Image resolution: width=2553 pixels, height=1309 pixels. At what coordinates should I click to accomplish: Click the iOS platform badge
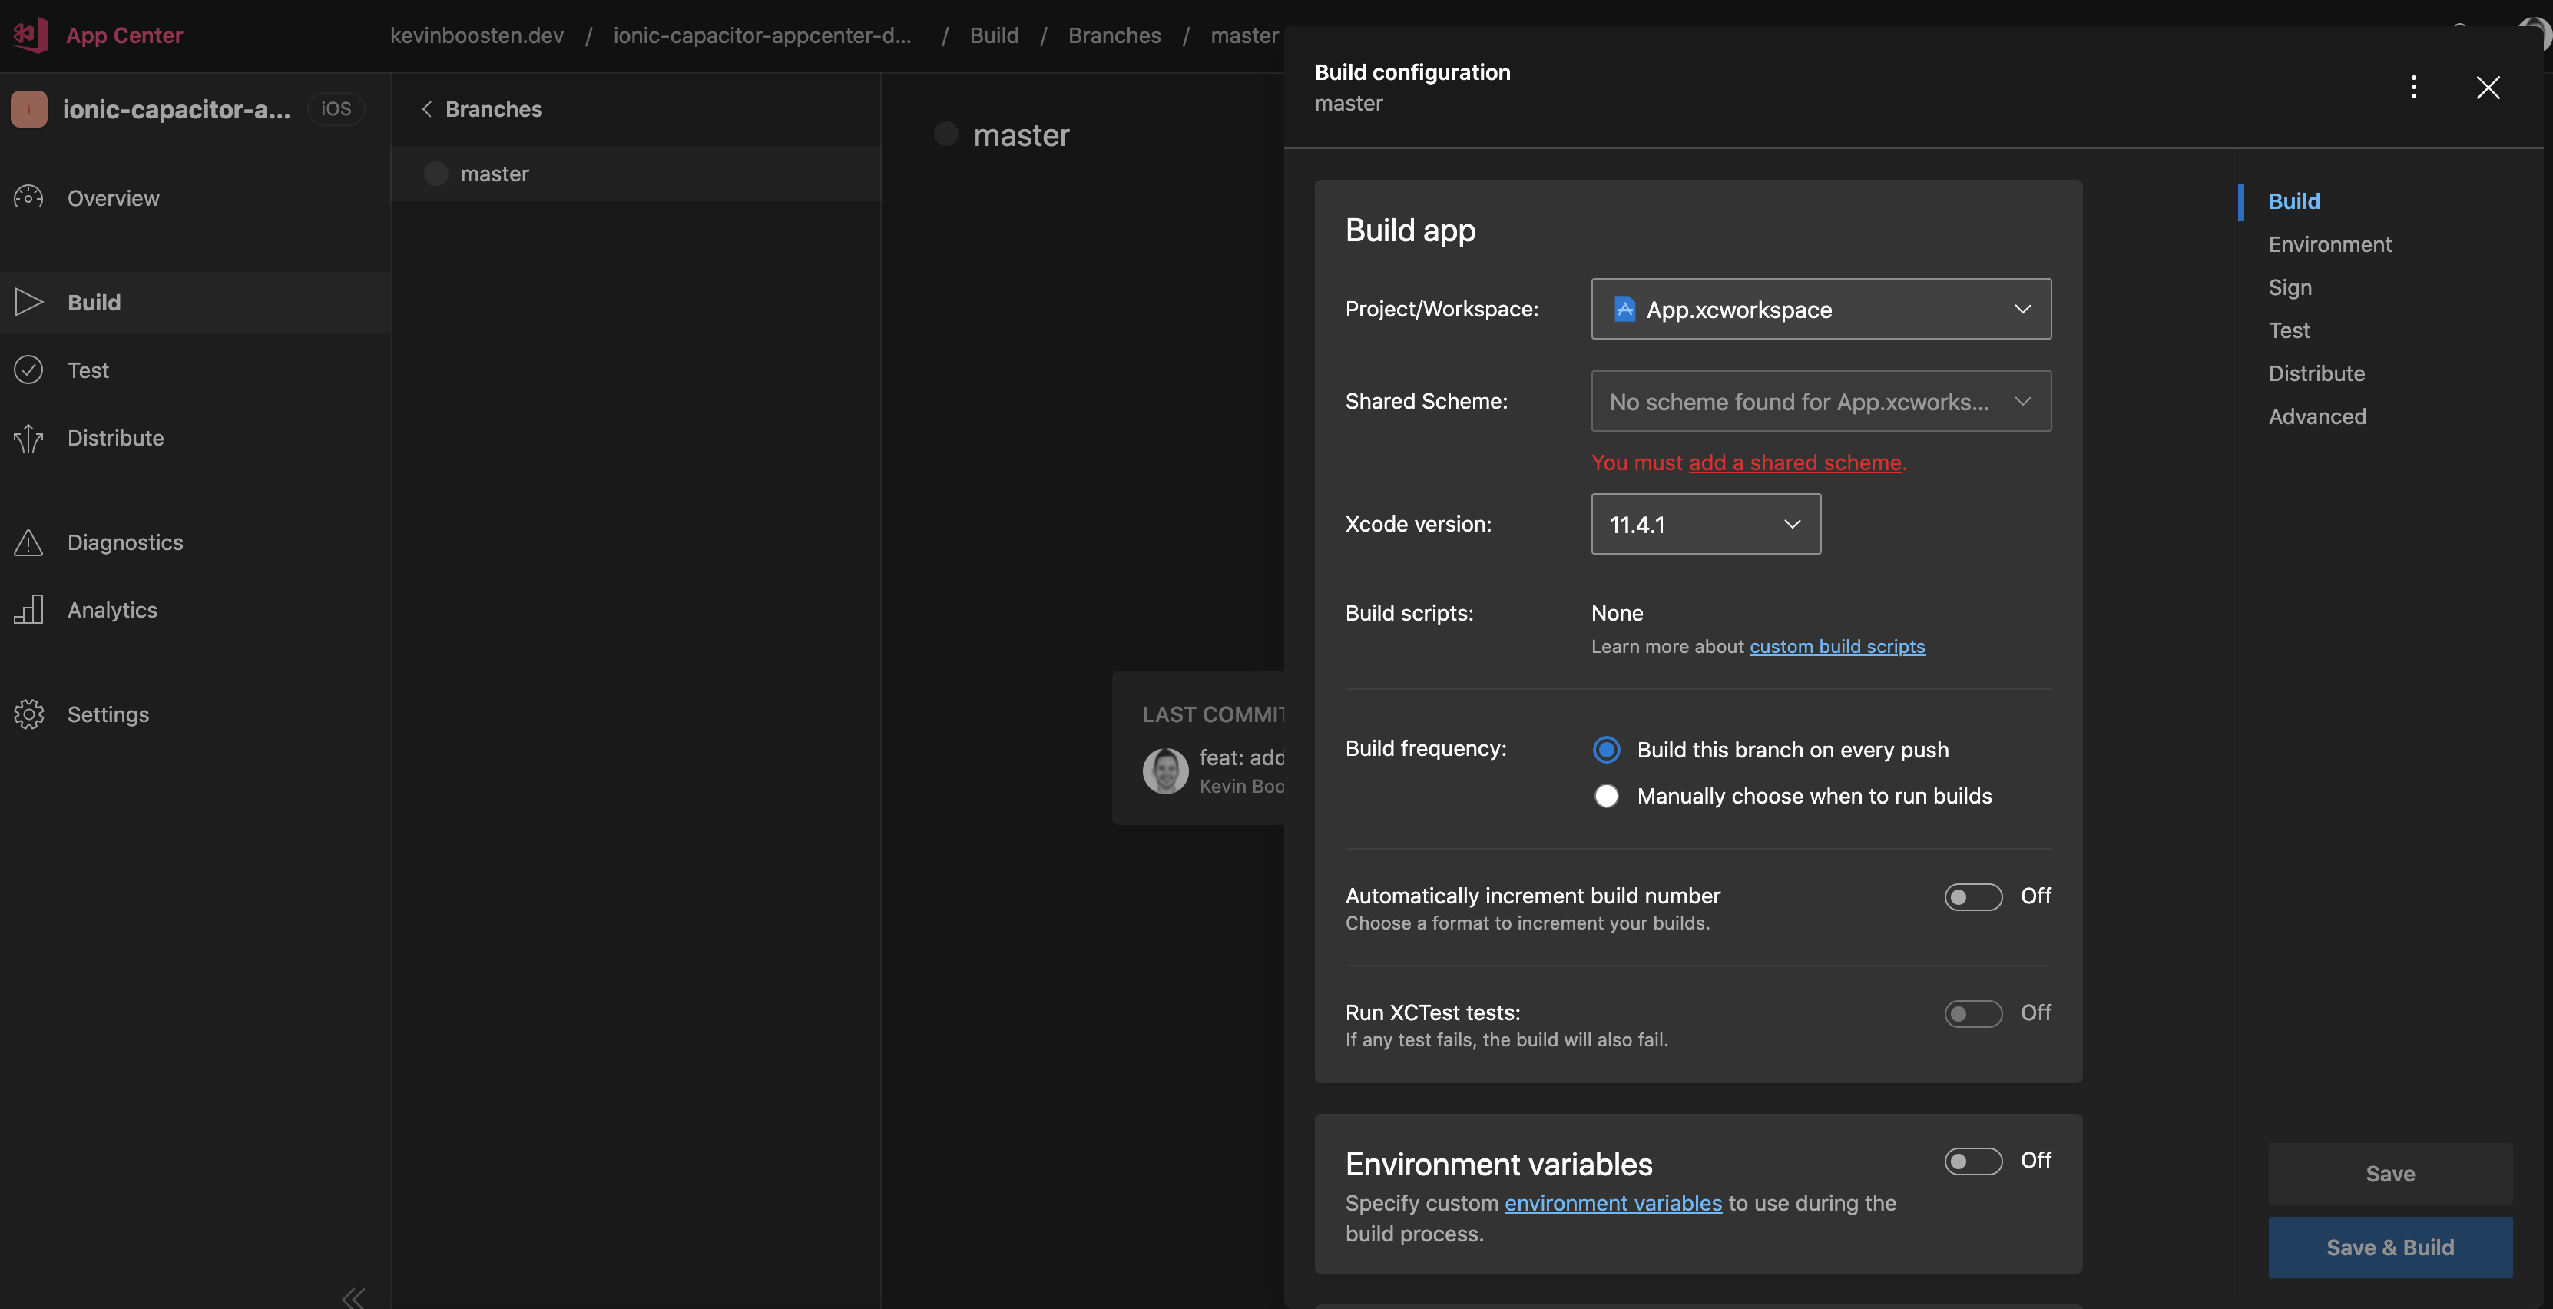click(336, 109)
